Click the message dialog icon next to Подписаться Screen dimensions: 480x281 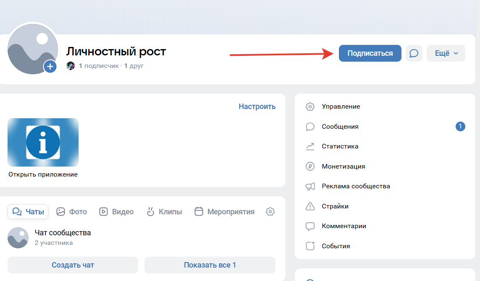coord(414,53)
